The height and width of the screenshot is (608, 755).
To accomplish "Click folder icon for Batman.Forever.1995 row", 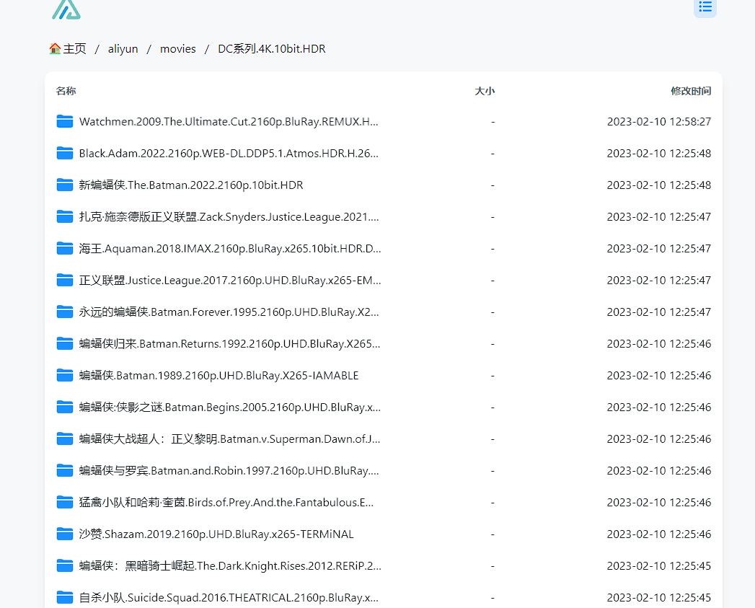I will pos(64,312).
